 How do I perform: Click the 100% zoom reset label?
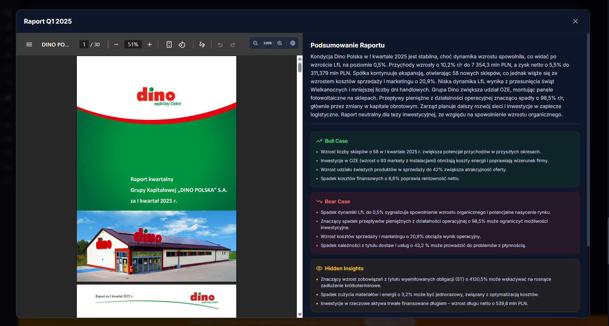tap(268, 43)
